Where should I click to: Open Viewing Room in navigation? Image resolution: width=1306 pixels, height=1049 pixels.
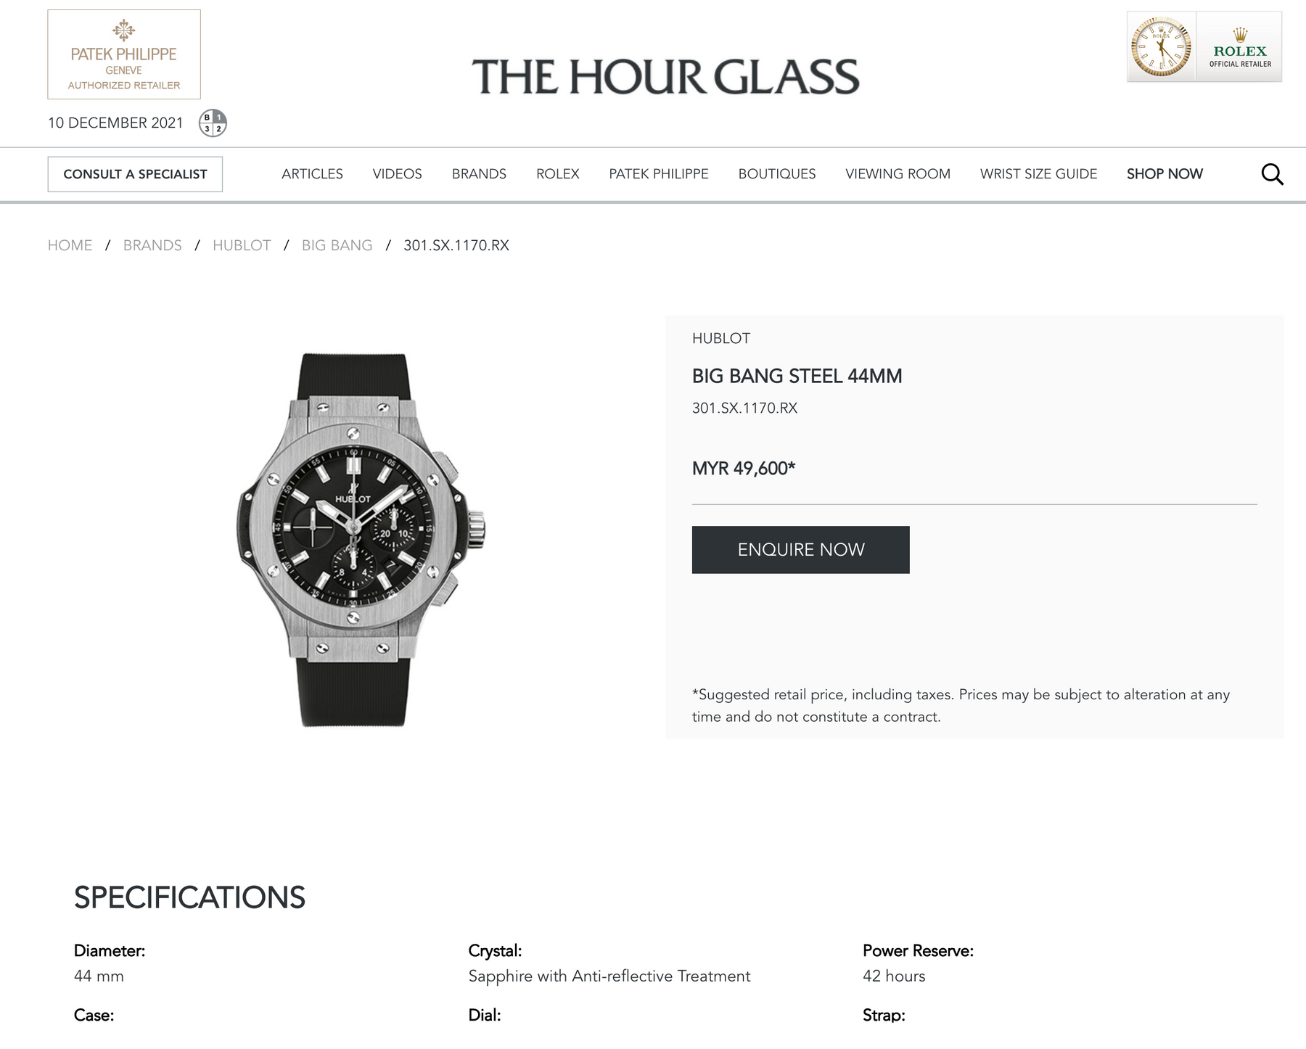click(898, 174)
